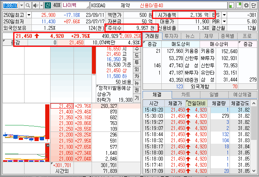
Task: Click the 주식수 label
Action: click(115, 28)
